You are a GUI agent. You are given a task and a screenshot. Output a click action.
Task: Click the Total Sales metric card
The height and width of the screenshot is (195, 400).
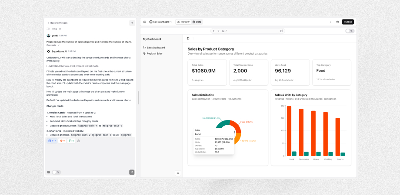(x=207, y=72)
